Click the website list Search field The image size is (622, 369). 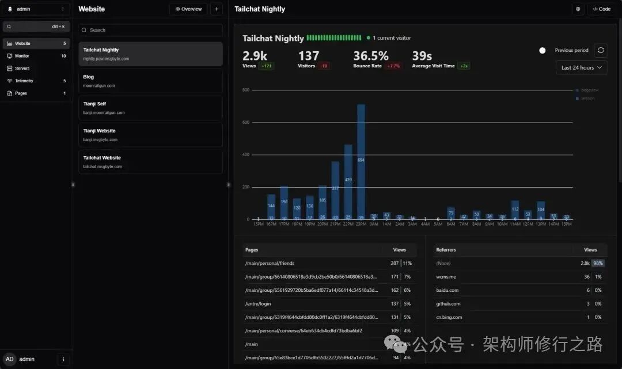pos(150,30)
